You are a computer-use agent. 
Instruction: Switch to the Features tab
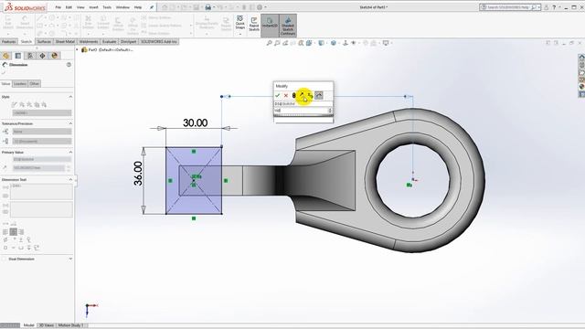coord(8,41)
